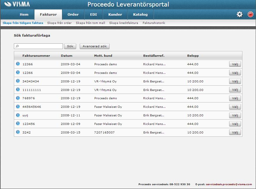This screenshot has width=256, height=189.
Task: Log out using the red power icon
Action: [x=250, y=14]
